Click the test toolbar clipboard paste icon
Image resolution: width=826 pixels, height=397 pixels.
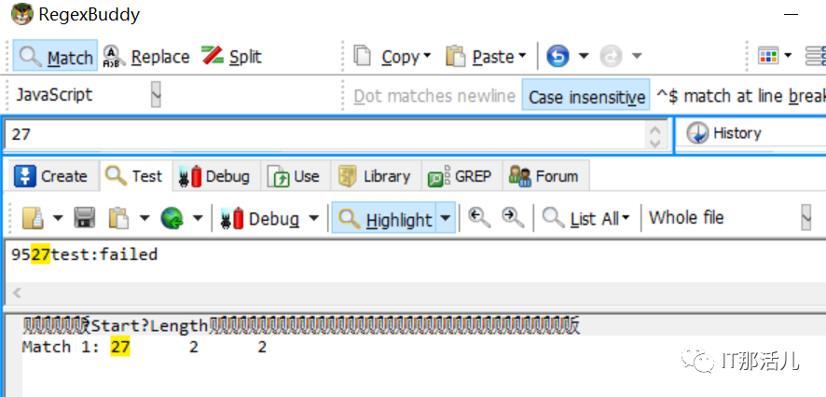(118, 217)
